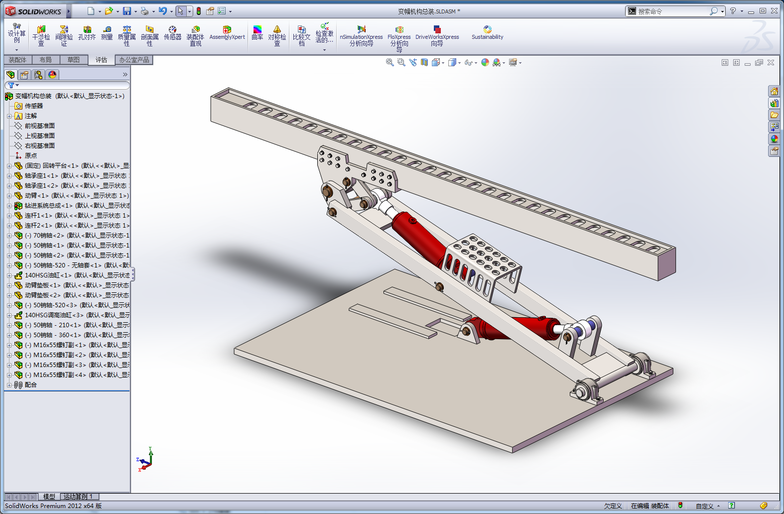Image resolution: width=784 pixels, height=514 pixels.
Task: Expand the 钻进系统总成<1> subassembly node
Action: tap(9, 206)
